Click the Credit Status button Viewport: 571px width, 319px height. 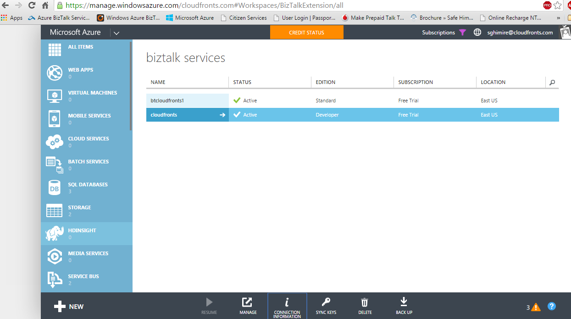tap(306, 33)
